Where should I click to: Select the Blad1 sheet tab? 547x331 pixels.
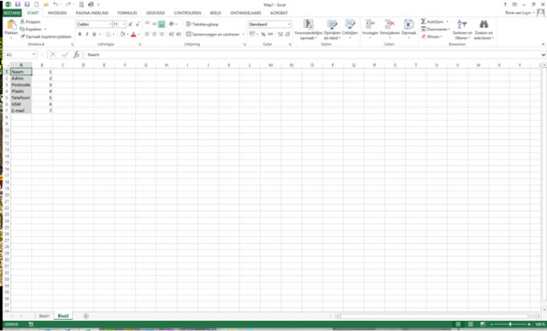pos(44,316)
